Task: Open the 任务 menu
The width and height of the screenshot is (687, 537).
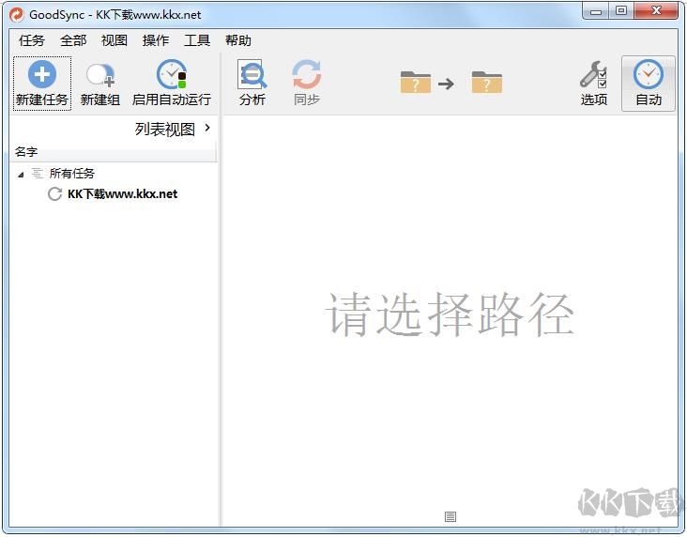Action: [x=32, y=40]
